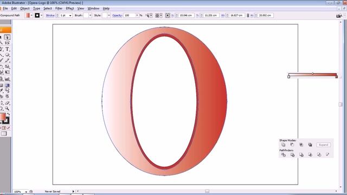The height and width of the screenshot is (195, 347).
Task: Click the stroke weight stepper arrows
Action: [57, 15]
